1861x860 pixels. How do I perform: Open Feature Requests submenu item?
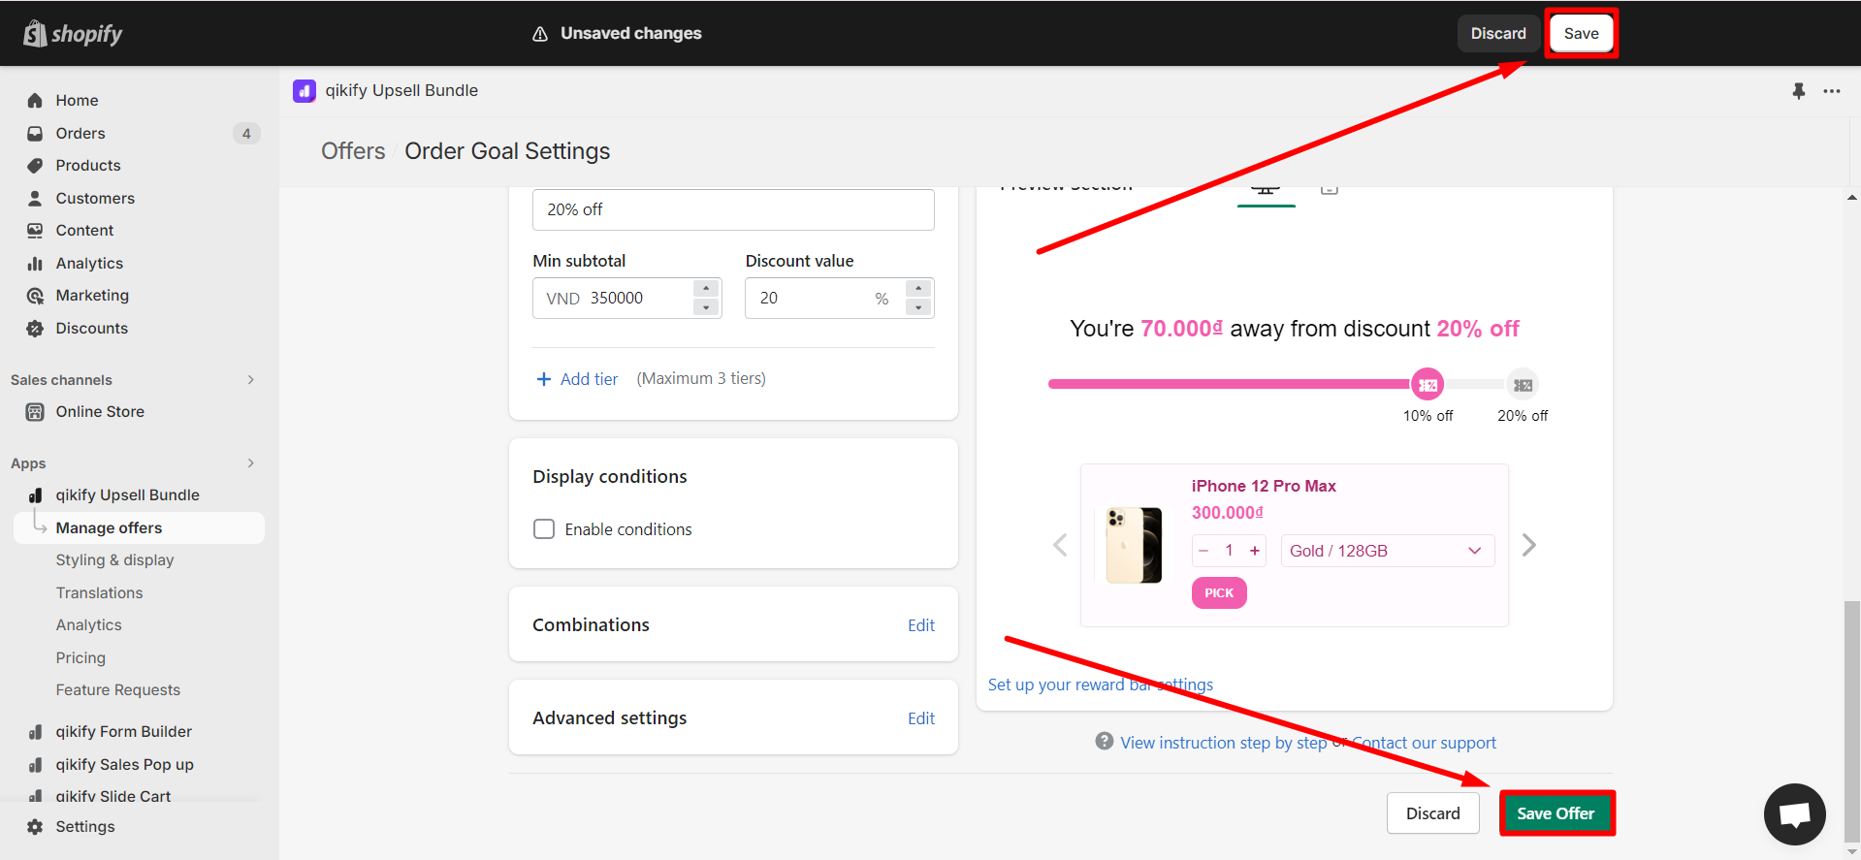[x=117, y=690]
